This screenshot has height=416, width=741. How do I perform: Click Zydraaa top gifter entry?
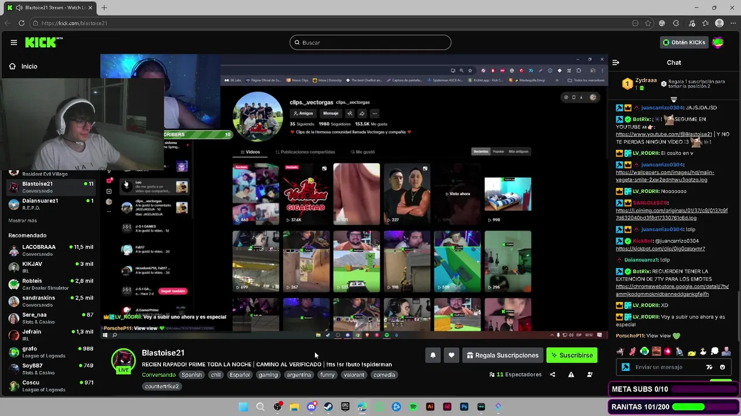[x=639, y=84]
